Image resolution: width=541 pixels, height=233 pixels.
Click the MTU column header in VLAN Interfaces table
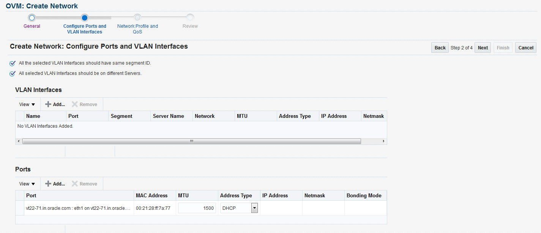tap(256, 116)
